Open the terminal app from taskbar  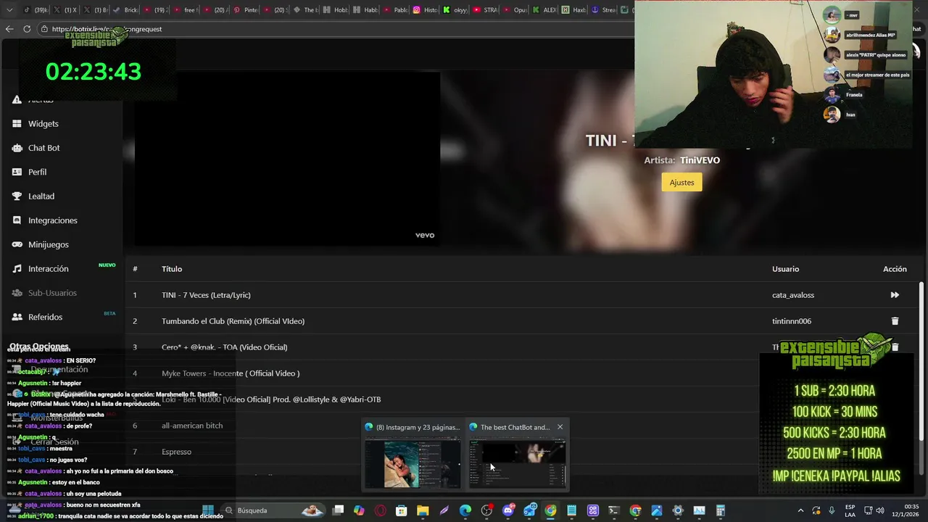614,510
